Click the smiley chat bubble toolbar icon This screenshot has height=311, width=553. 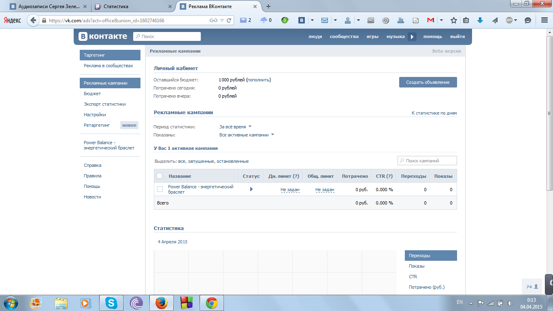click(x=528, y=20)
